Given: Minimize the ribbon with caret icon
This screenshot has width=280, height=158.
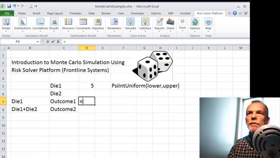Looking at the screenshot, I should pos(229,13).
